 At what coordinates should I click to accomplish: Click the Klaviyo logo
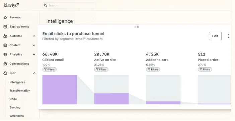coord(11,5)
